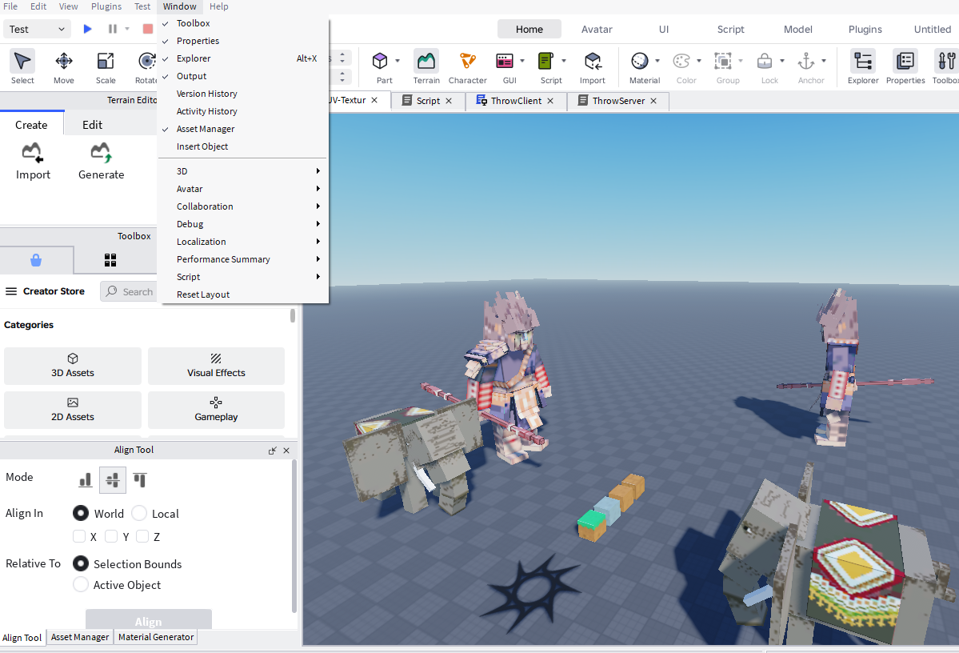Open the Part type dropdown arrow
959x653 pixels.
click(398, 61)
